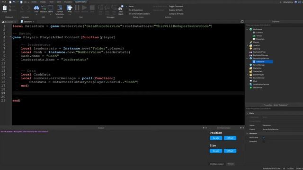Close the Datastore script tab
The image size is (303, 170).
coord(34,22)
